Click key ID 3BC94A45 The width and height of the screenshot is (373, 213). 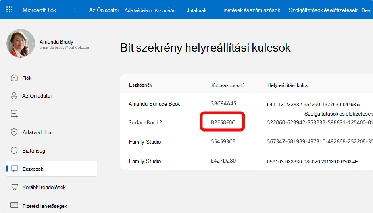[x=224, y=103]
